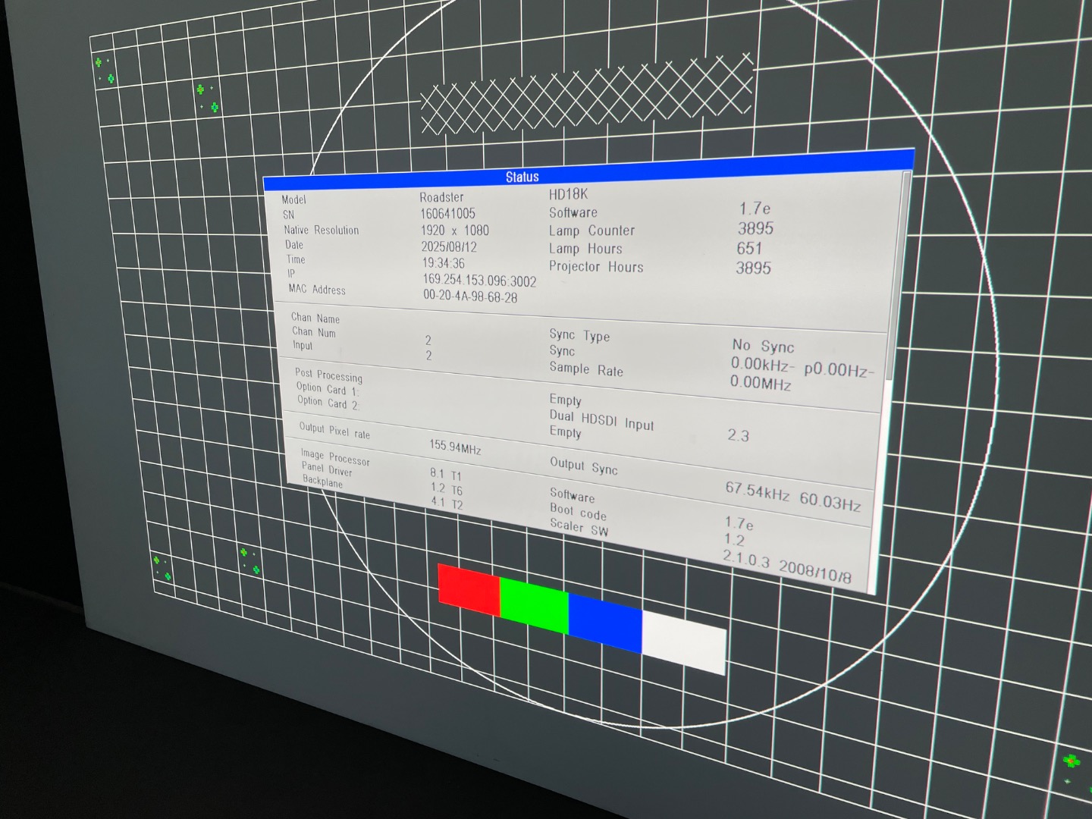Select the white color bar
The width and height of the screenshot is (1092, 819).
(684, 643)
